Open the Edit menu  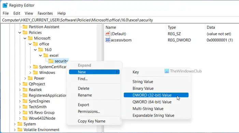(x=17, y=13)
